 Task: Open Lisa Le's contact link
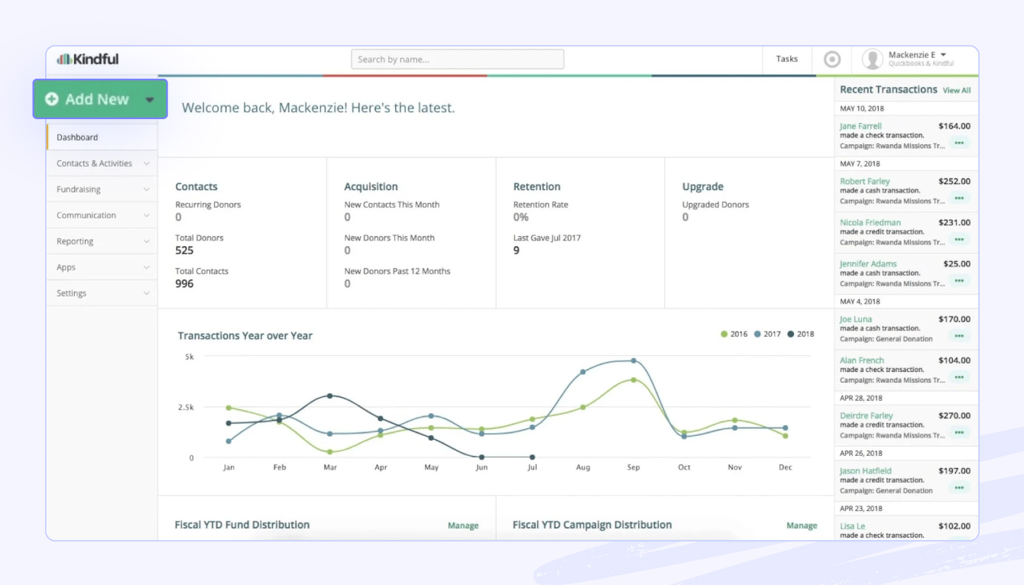coord(853,527)
